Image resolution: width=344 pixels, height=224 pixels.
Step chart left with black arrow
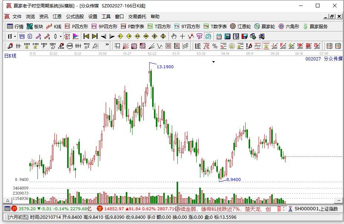(103, 36)
